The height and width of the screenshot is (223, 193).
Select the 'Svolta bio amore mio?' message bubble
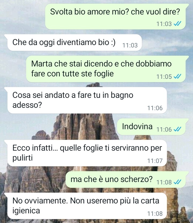(116, 17)
